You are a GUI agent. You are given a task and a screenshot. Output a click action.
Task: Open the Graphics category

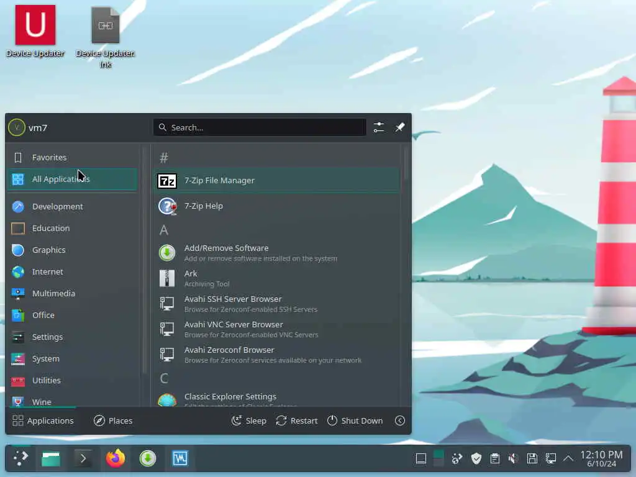pos(73,250)
